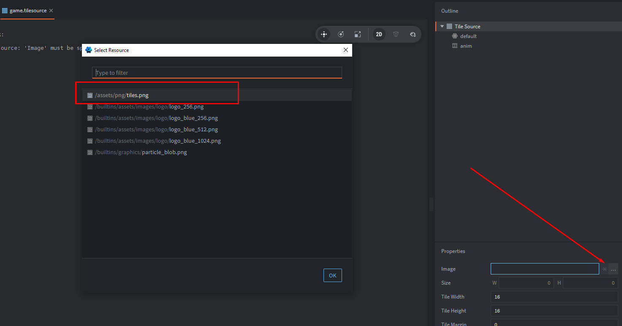Click the go-to-resource arrow beside Image field

click(x=604, y=269)
